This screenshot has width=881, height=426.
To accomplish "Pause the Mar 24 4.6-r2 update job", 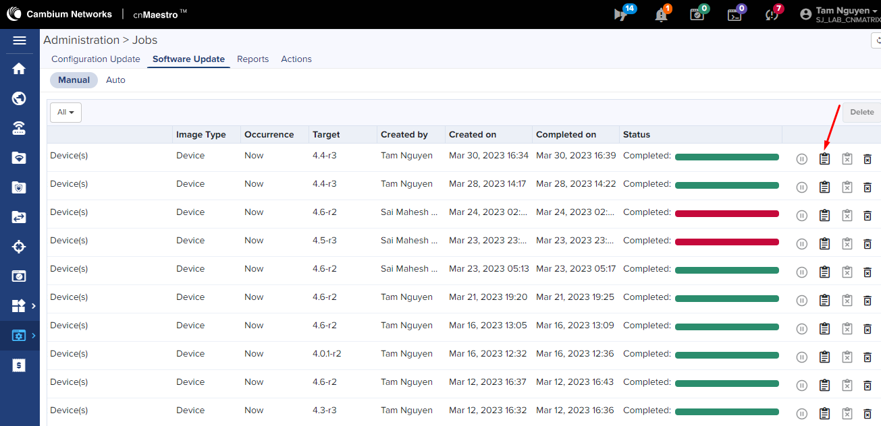I will [801, 216].
